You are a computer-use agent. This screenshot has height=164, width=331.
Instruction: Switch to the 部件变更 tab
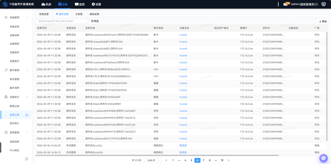pyautogui.click(x=62, y=14)
